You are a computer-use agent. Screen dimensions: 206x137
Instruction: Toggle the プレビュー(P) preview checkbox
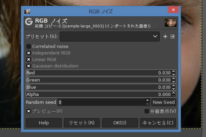coord(28,111)
